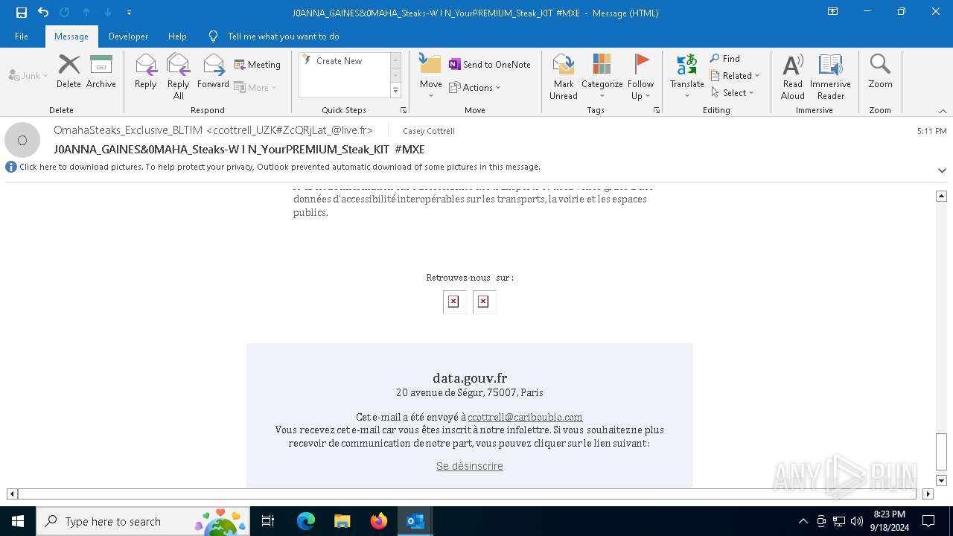953x536 pixels.
Task: Click the Previous Item up arrow
Action: [86, 13]
